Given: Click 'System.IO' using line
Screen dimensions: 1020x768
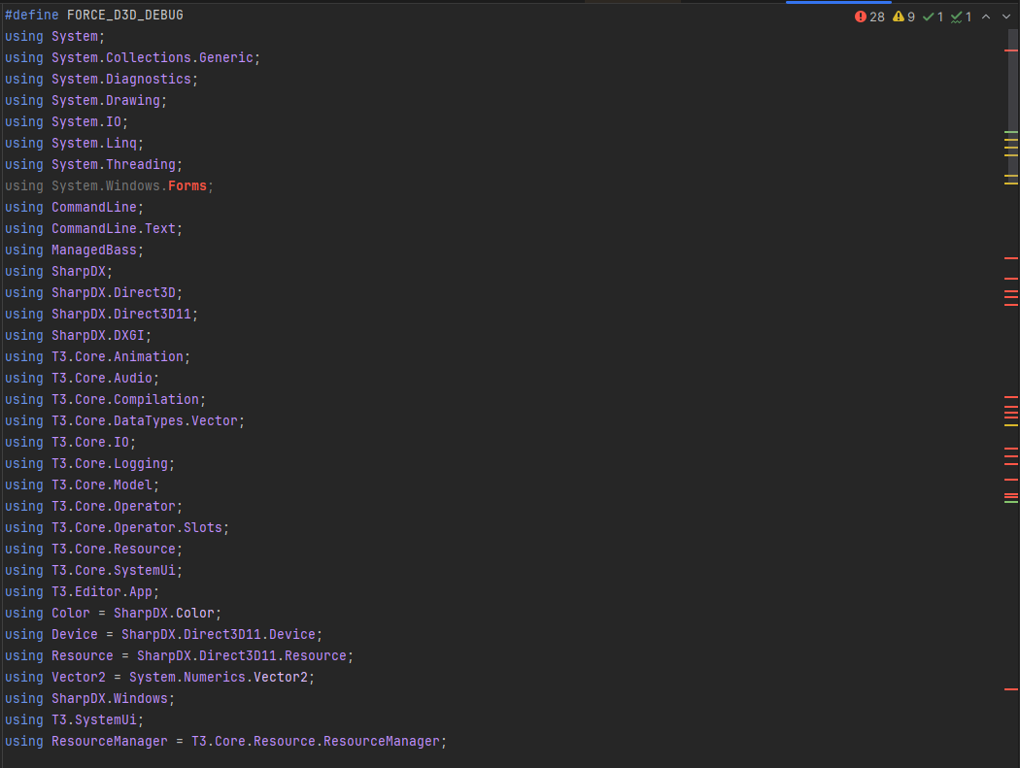Looking at the screenshot, I should click(x=66, y=122).
